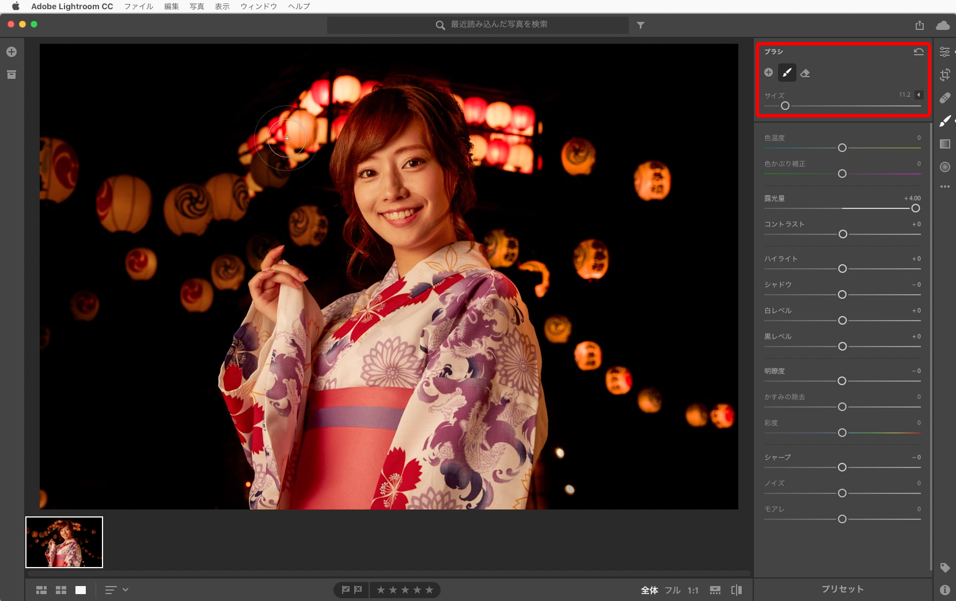The width and height of the screenshot is (956, 601).
Task: Set rating to four stars
Action: [417, 590]
